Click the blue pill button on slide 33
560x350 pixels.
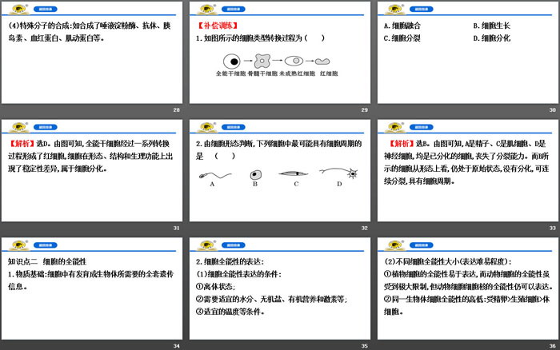(422, 127)
